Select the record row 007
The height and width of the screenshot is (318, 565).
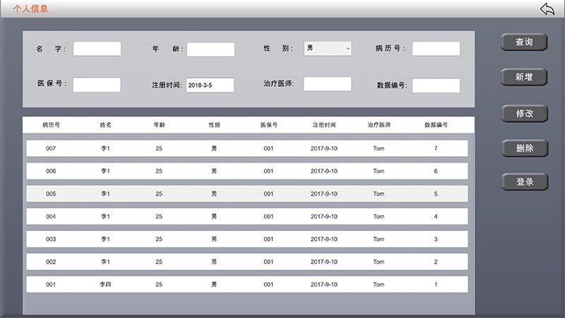click(246, 148)
